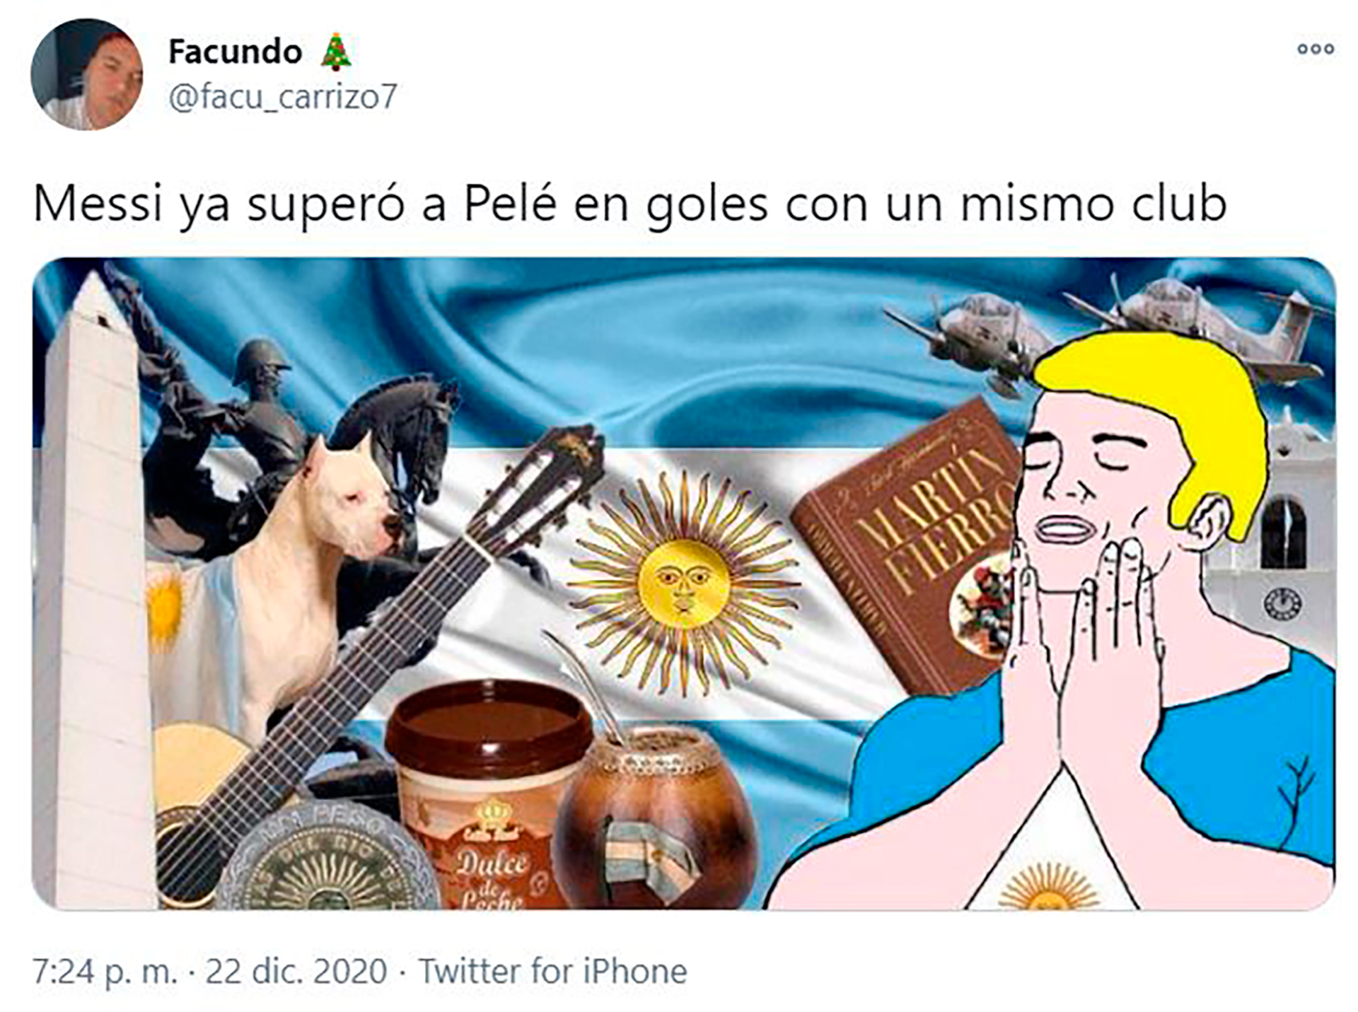Click the 22 dic. 2020 date

[296, 971]
